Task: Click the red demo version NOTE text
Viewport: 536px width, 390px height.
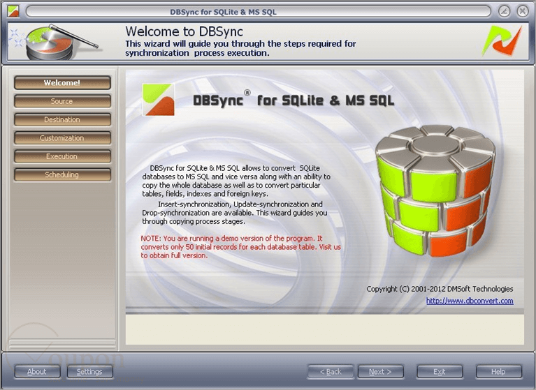Action: 240,247
